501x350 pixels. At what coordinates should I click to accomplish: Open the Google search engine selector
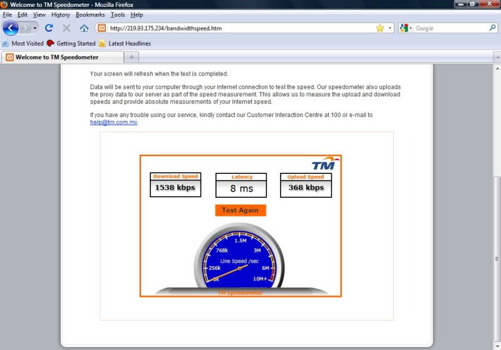pos(406,28)
